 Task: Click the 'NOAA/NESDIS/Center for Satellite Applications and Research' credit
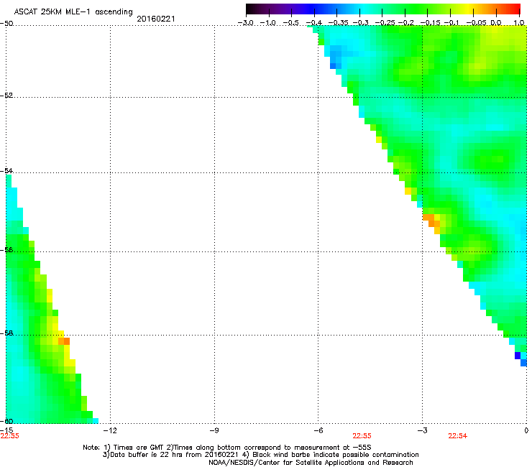[311, 462]
